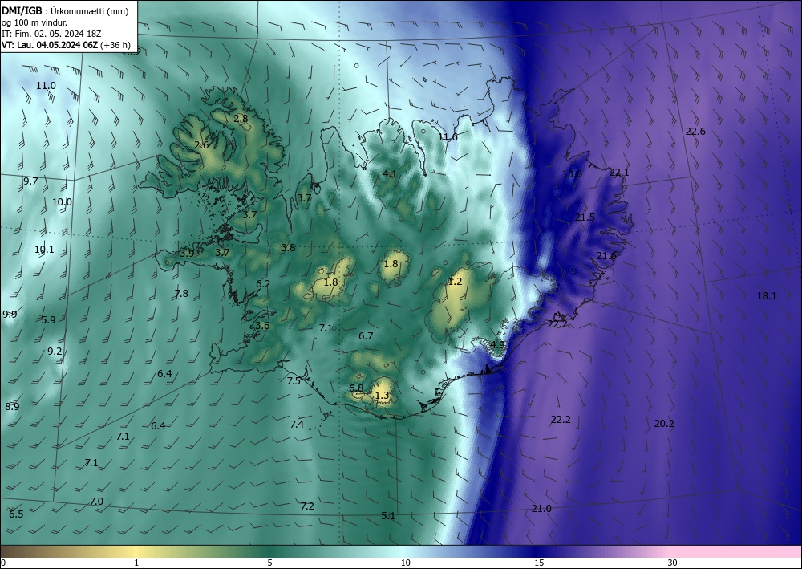Click the map value 6.7
Screen dimensions: 802x569
(366, 335)
